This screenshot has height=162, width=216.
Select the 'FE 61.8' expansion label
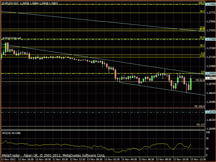pos(200,80)
